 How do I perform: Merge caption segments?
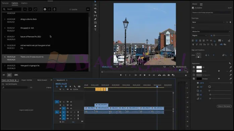click(54, 9)
